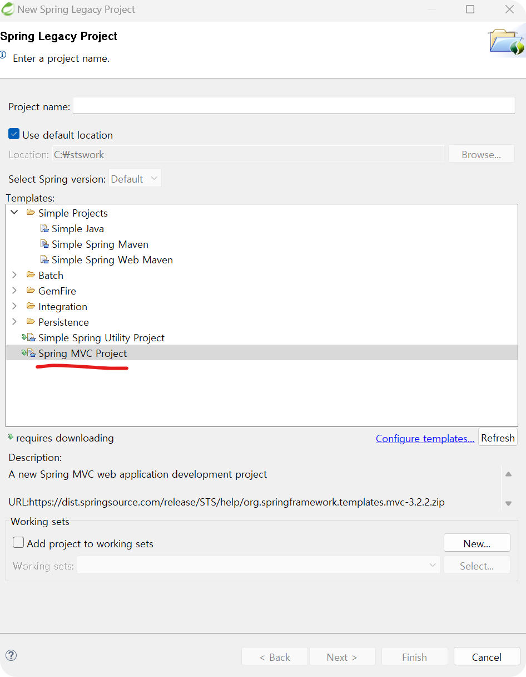Expand the GemFire templates folder
Viewport: 526px width, 677px height.
(x=14, y=291)
